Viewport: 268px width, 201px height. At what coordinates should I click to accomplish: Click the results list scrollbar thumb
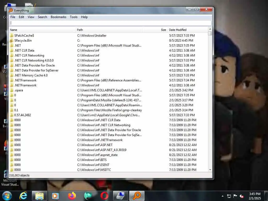point(210,33)
